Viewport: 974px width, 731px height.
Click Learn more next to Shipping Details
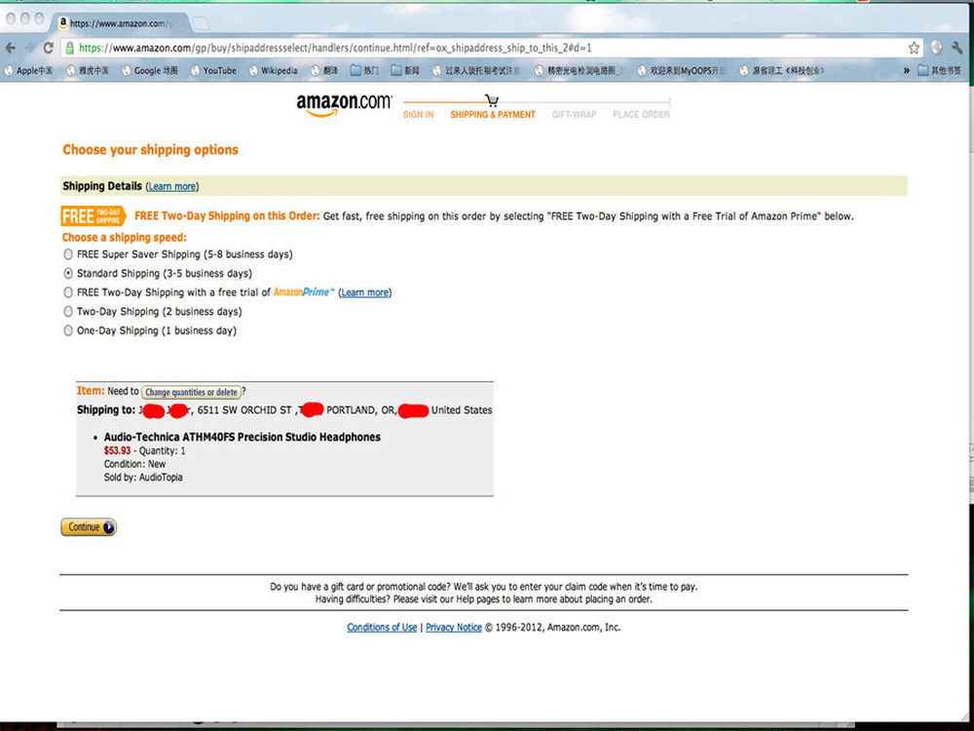coord(172,186)
